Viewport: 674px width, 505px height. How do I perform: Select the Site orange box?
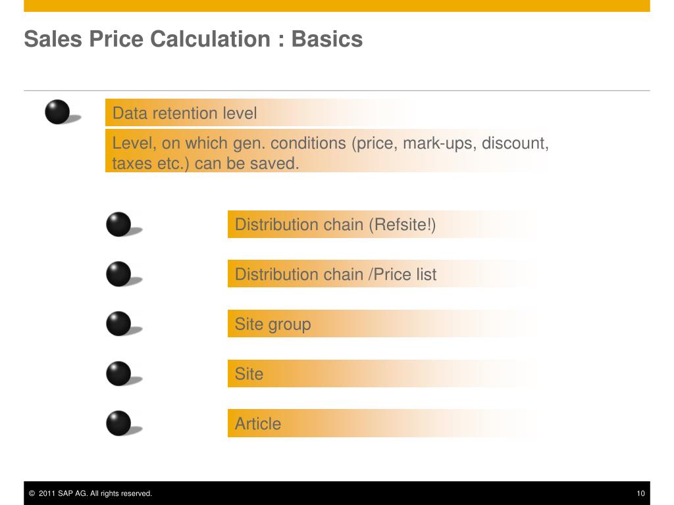pyautogui.click(x=380, y=373)
